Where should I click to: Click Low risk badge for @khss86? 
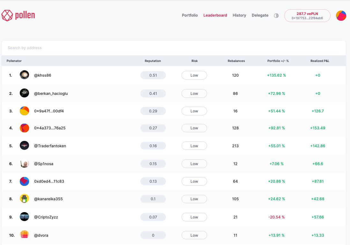coord(194,75)
